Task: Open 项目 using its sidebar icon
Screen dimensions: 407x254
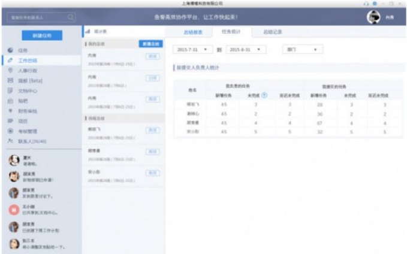Action: [11, 120]
